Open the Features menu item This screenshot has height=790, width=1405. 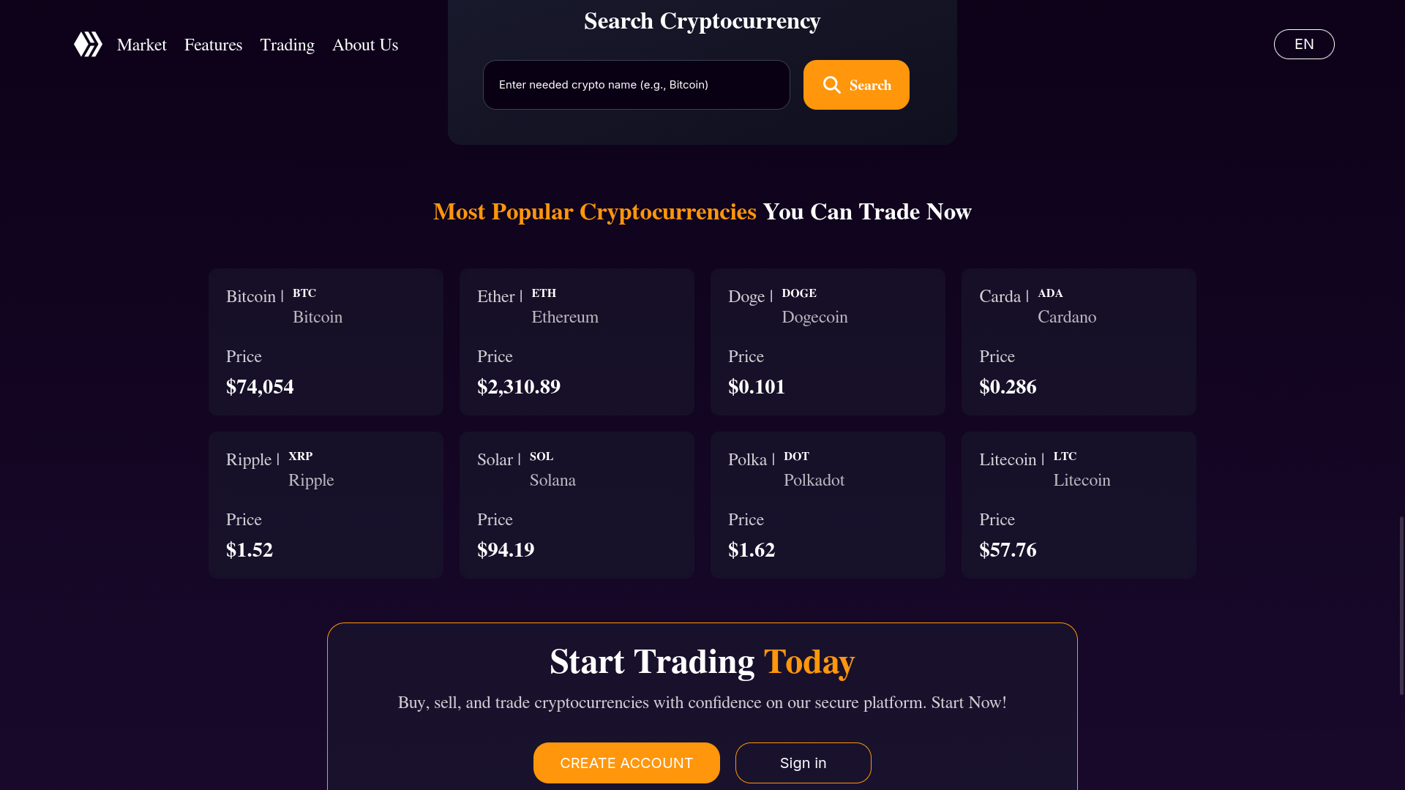(213, 45)
